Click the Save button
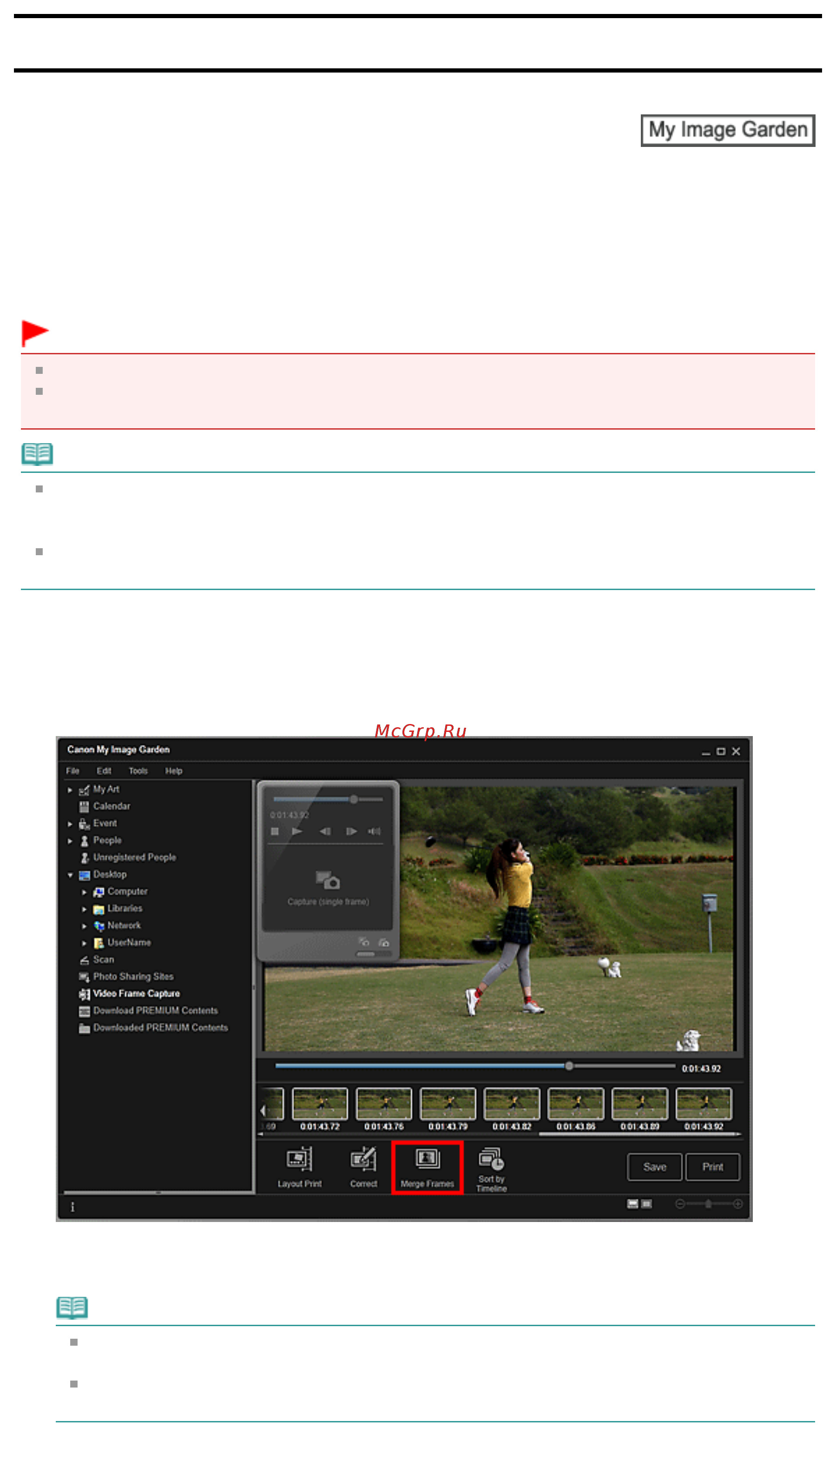The image size is (836, 1461). tap(655, 1167)
